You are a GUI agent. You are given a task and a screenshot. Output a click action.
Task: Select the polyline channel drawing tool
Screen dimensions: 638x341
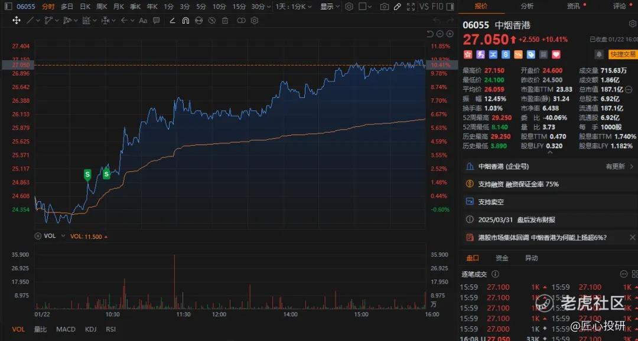48,20
